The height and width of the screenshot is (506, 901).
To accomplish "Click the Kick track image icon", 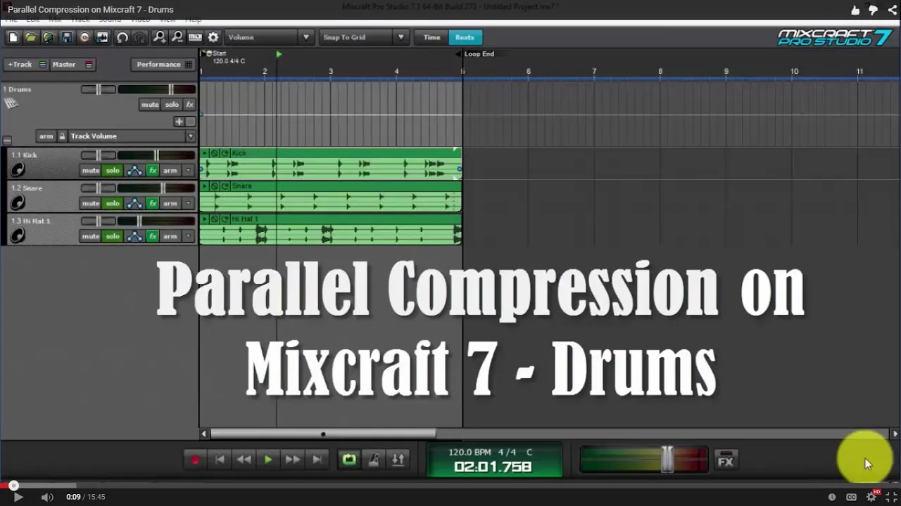I will pyautogui.click(x=18, y=169).
